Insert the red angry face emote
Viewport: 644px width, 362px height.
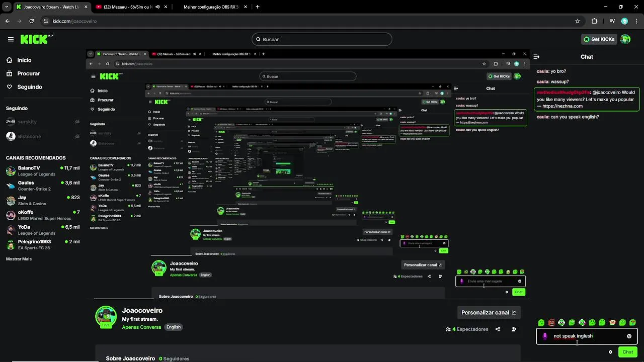pyautogui.click(x=551, y=322)
